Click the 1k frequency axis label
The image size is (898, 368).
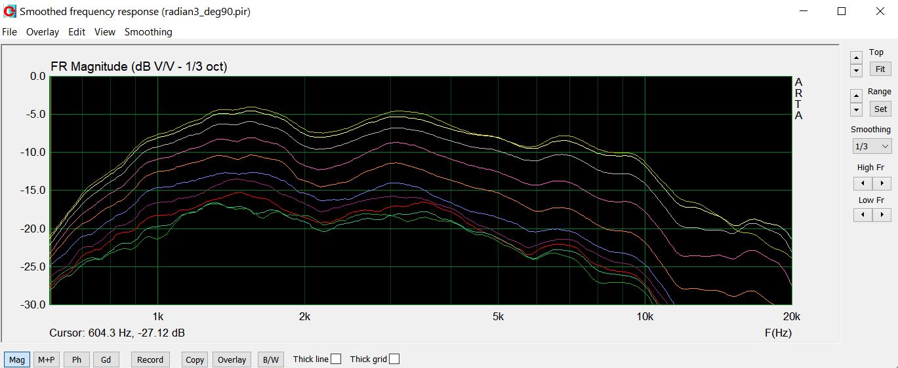click(x=158, y=316)
